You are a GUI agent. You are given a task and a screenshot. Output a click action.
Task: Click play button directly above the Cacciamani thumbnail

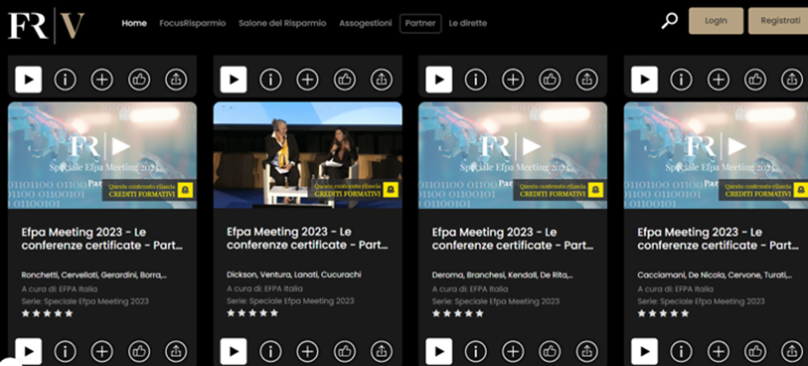pyautogui.click(x=644, y=80)
